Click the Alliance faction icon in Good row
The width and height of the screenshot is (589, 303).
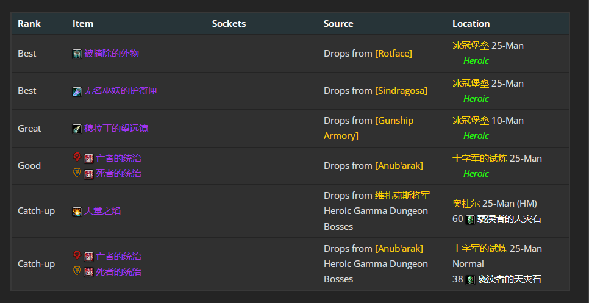click(77, 173)
